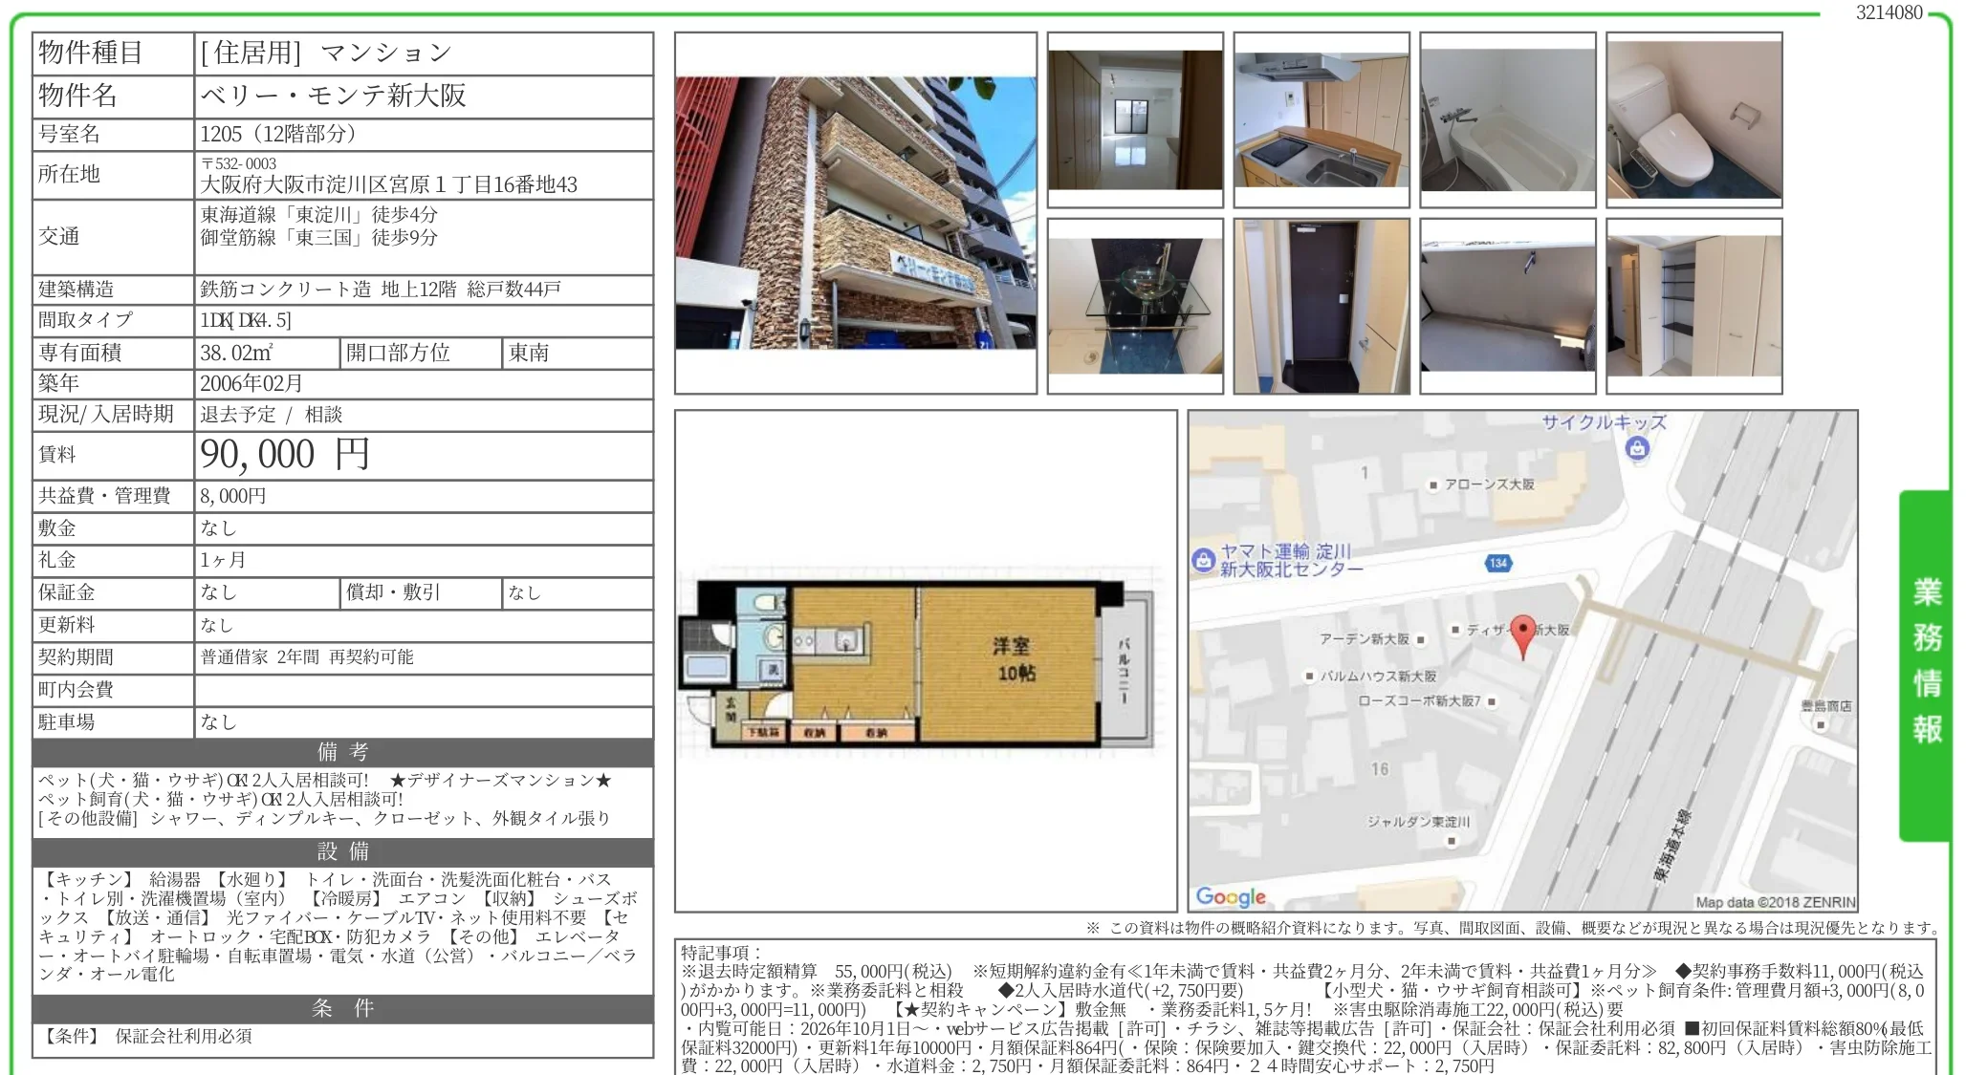Viewport: 1966px width, 1075px height.
Task: Click the route 134 road badge
Action: [1498, 563]
